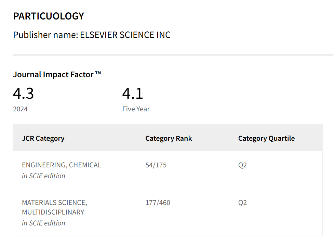Click the Category Rank column header
Screen dimensions: 335x248
coord(169,138)
